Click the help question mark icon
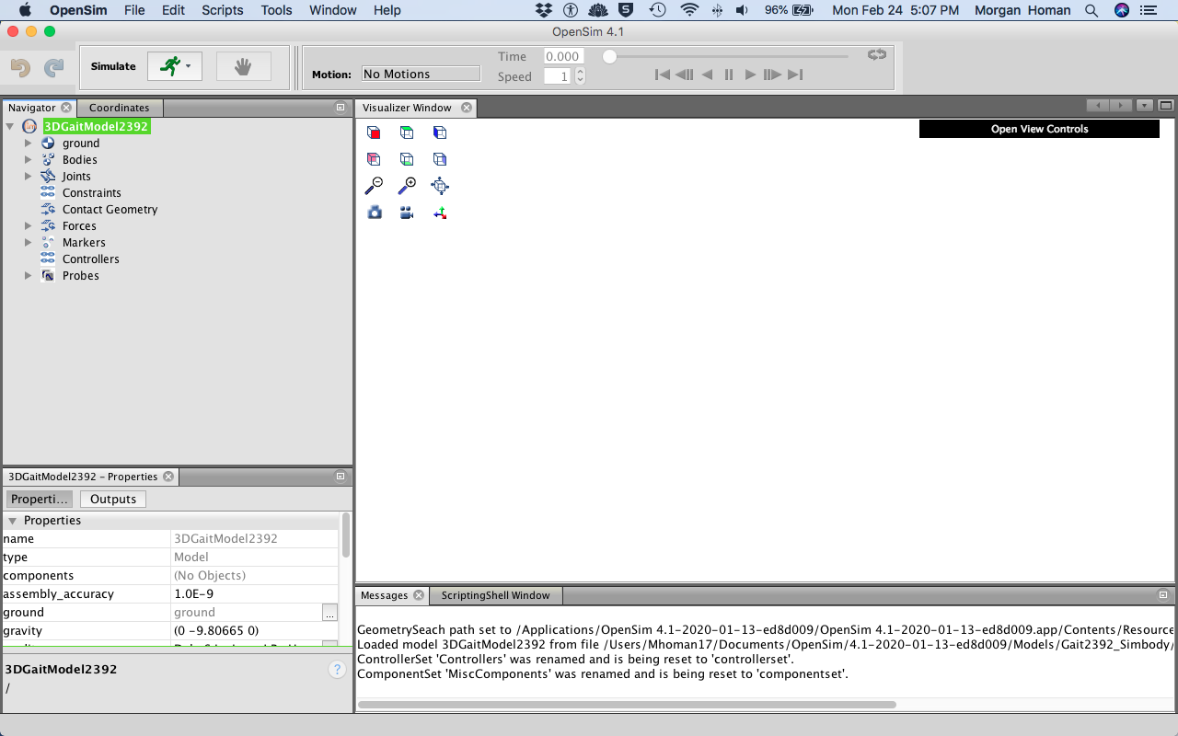The image size is (1178, 736). click(x=337, y=670)
